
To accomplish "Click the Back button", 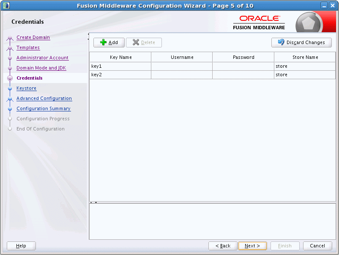I will pyautogui.click(x=223, y=246).
